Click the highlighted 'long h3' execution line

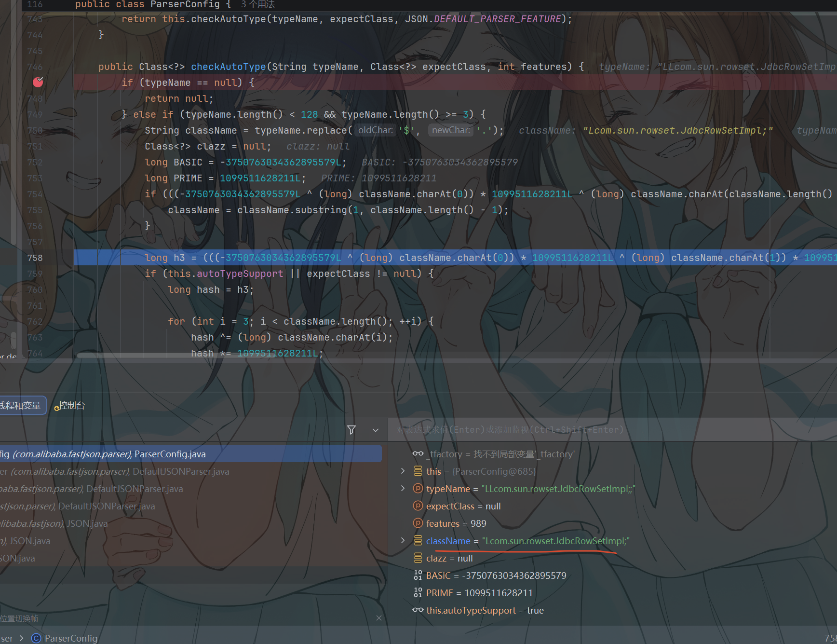[455, 258]
